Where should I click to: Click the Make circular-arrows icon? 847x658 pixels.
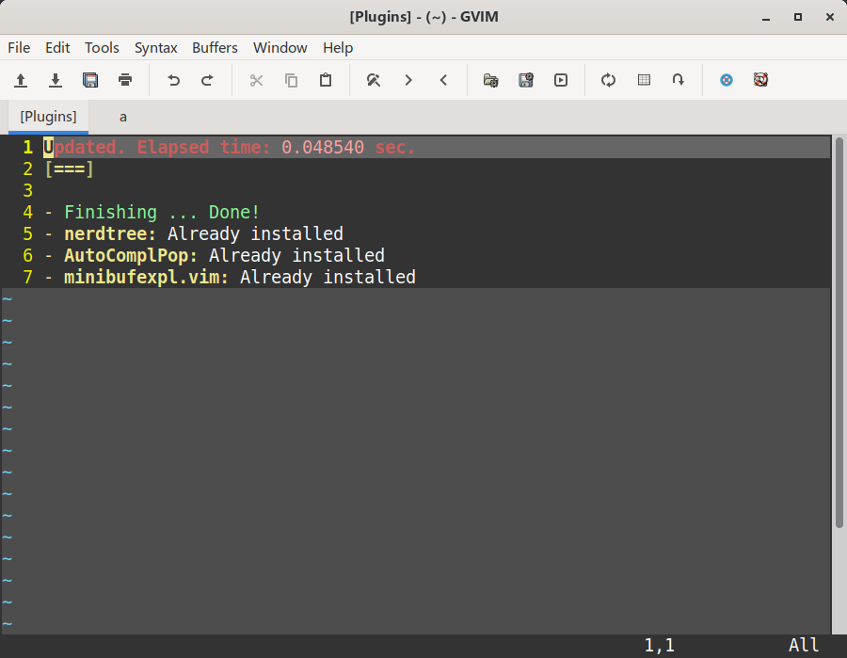pyautogui.click(x=608, y=81)
